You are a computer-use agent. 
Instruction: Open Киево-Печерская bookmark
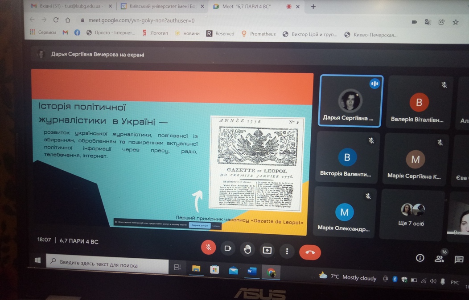pyautogui.click(x=371, y=35)
